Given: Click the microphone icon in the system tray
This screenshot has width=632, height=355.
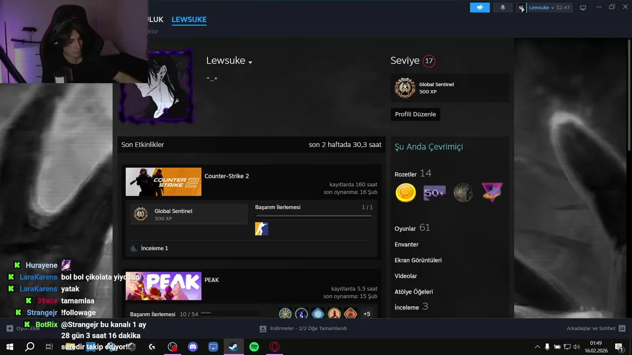Looking at the screenshot, I should pos(547,347).
